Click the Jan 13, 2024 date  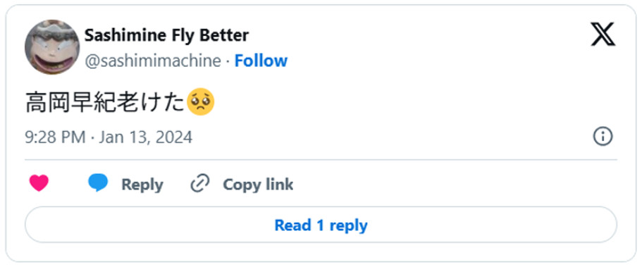145,137
